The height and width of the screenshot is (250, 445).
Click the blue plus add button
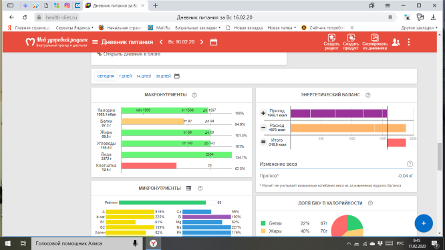point(424,223)
